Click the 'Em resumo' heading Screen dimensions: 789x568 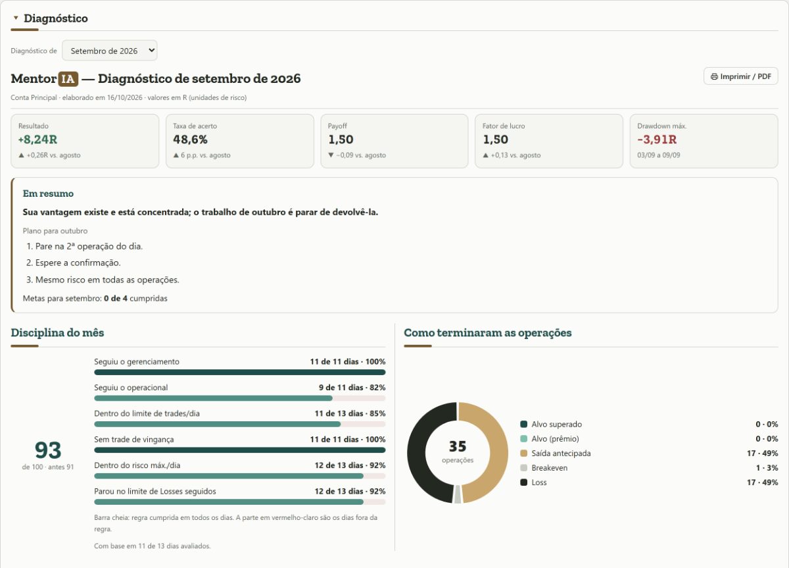48,194
